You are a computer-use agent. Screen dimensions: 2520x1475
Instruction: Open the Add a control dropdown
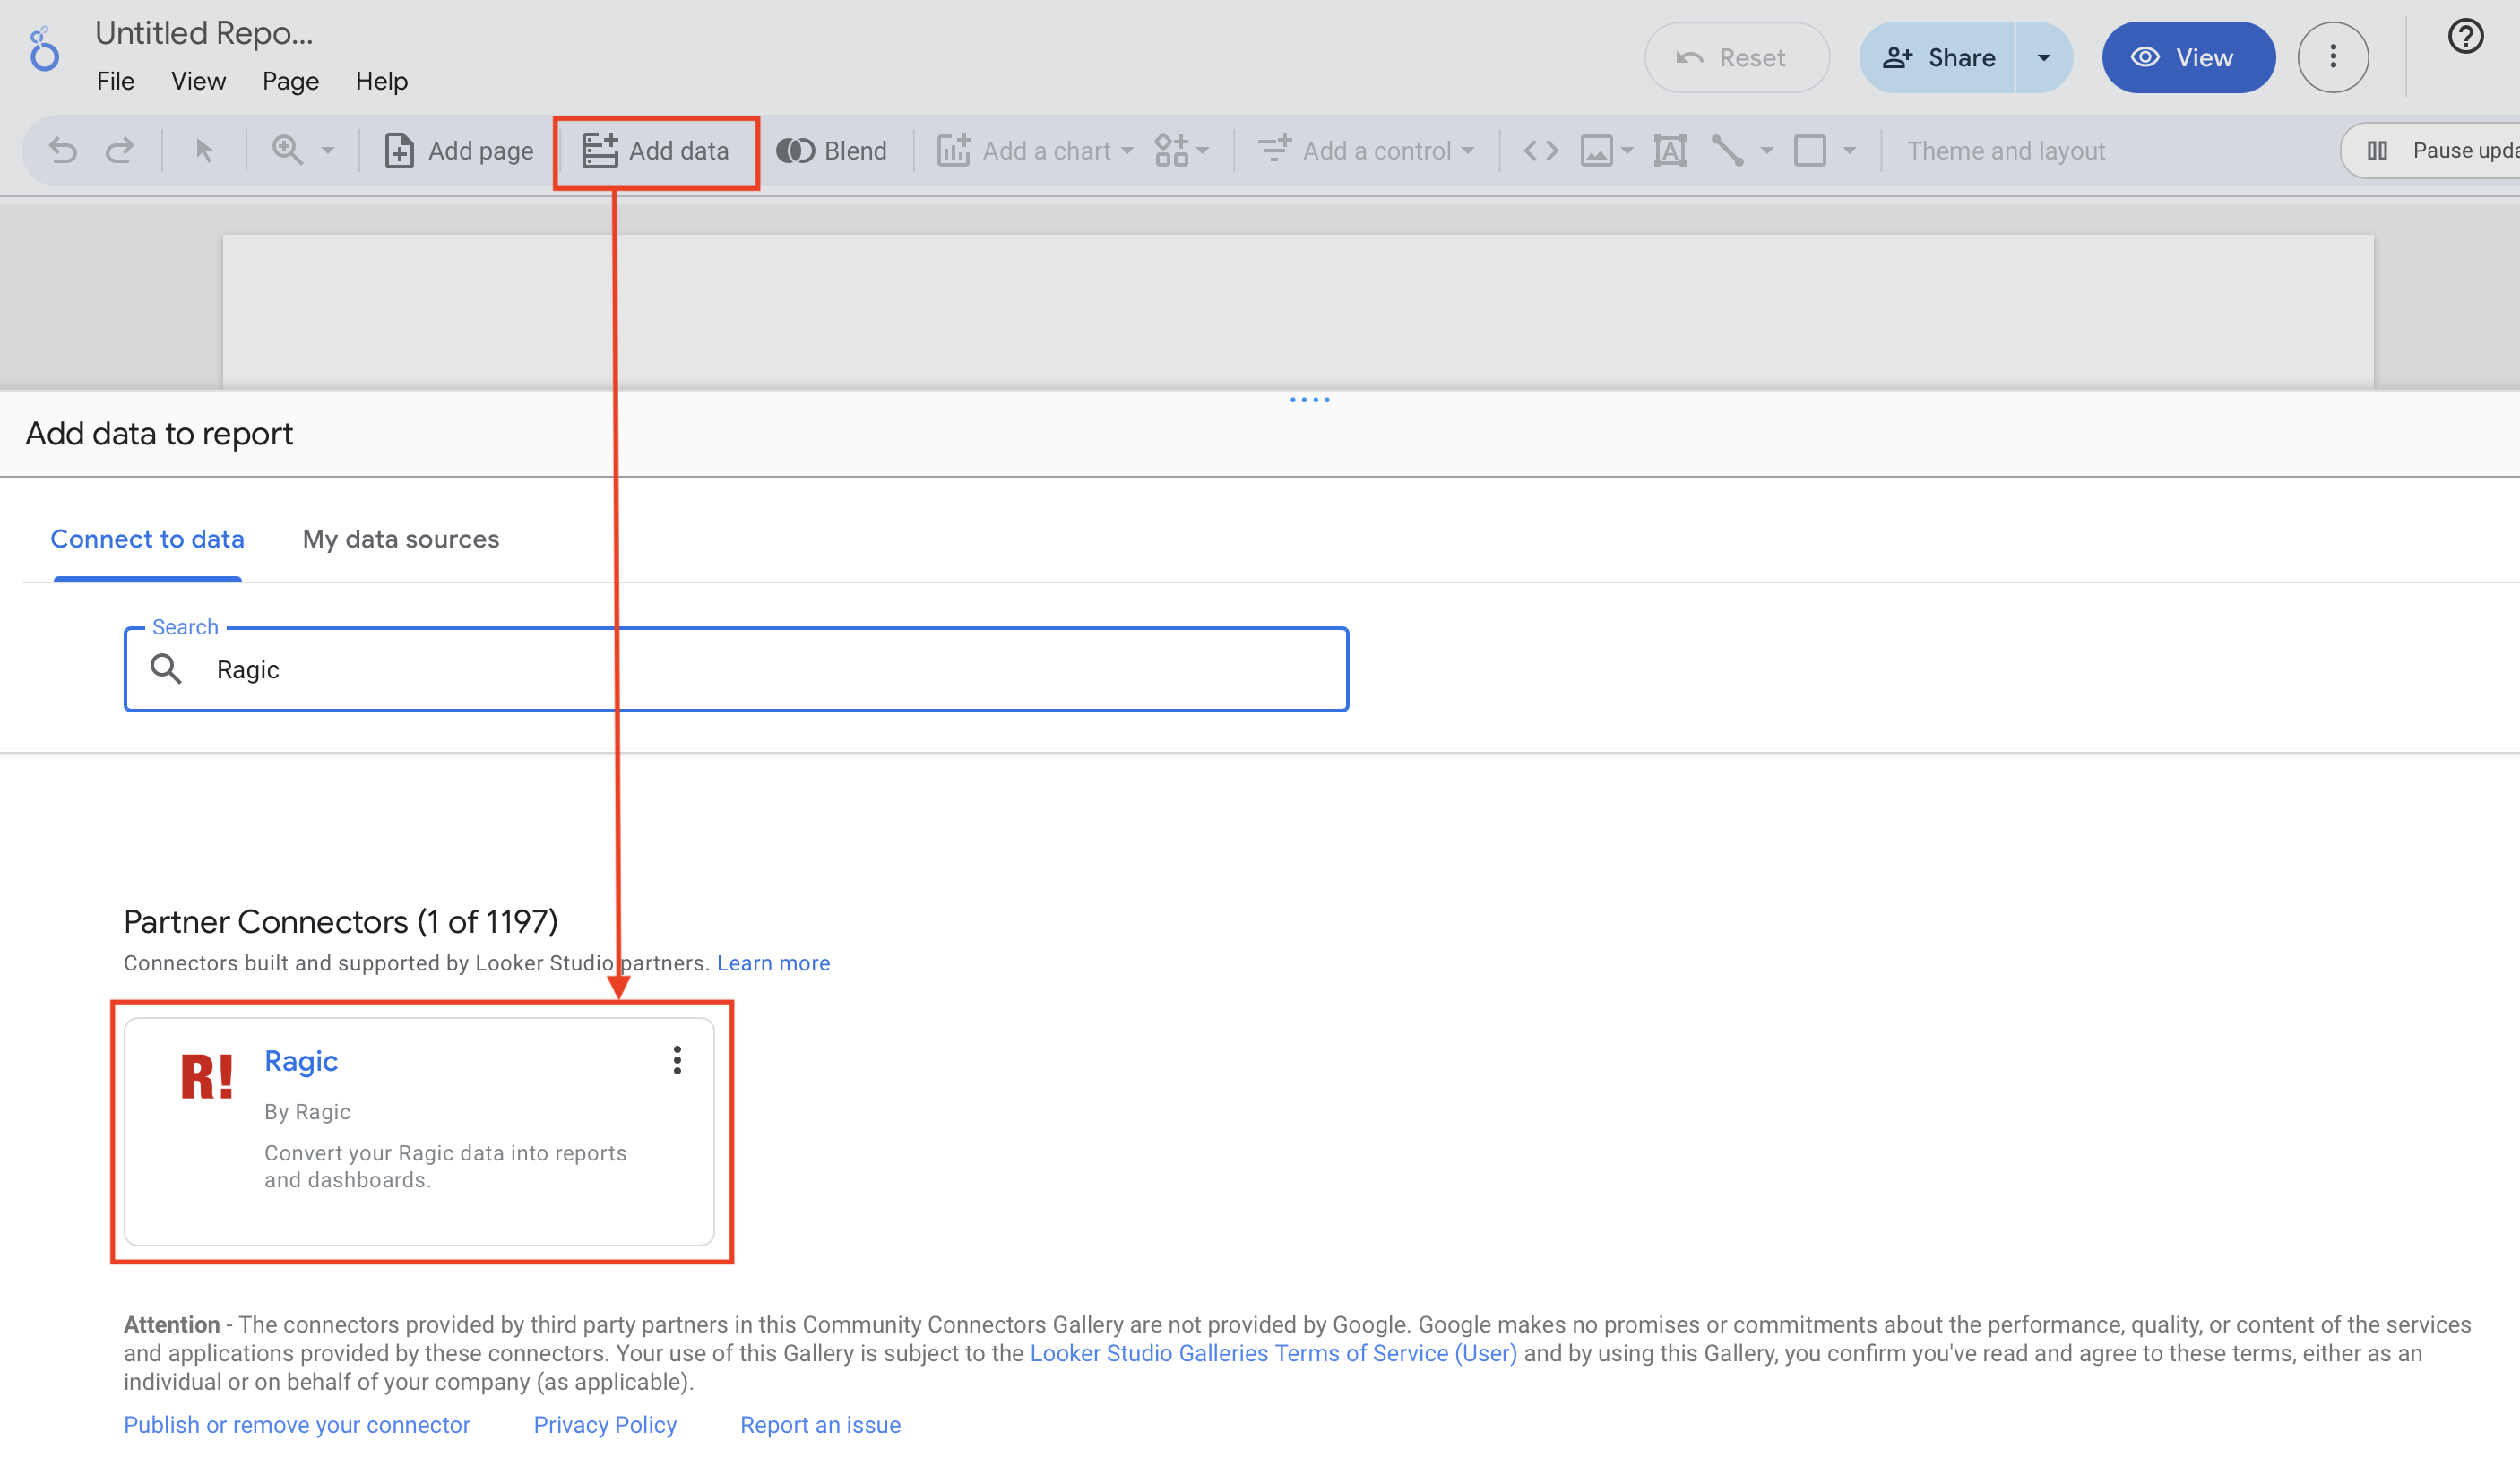tap(1366, 151)
